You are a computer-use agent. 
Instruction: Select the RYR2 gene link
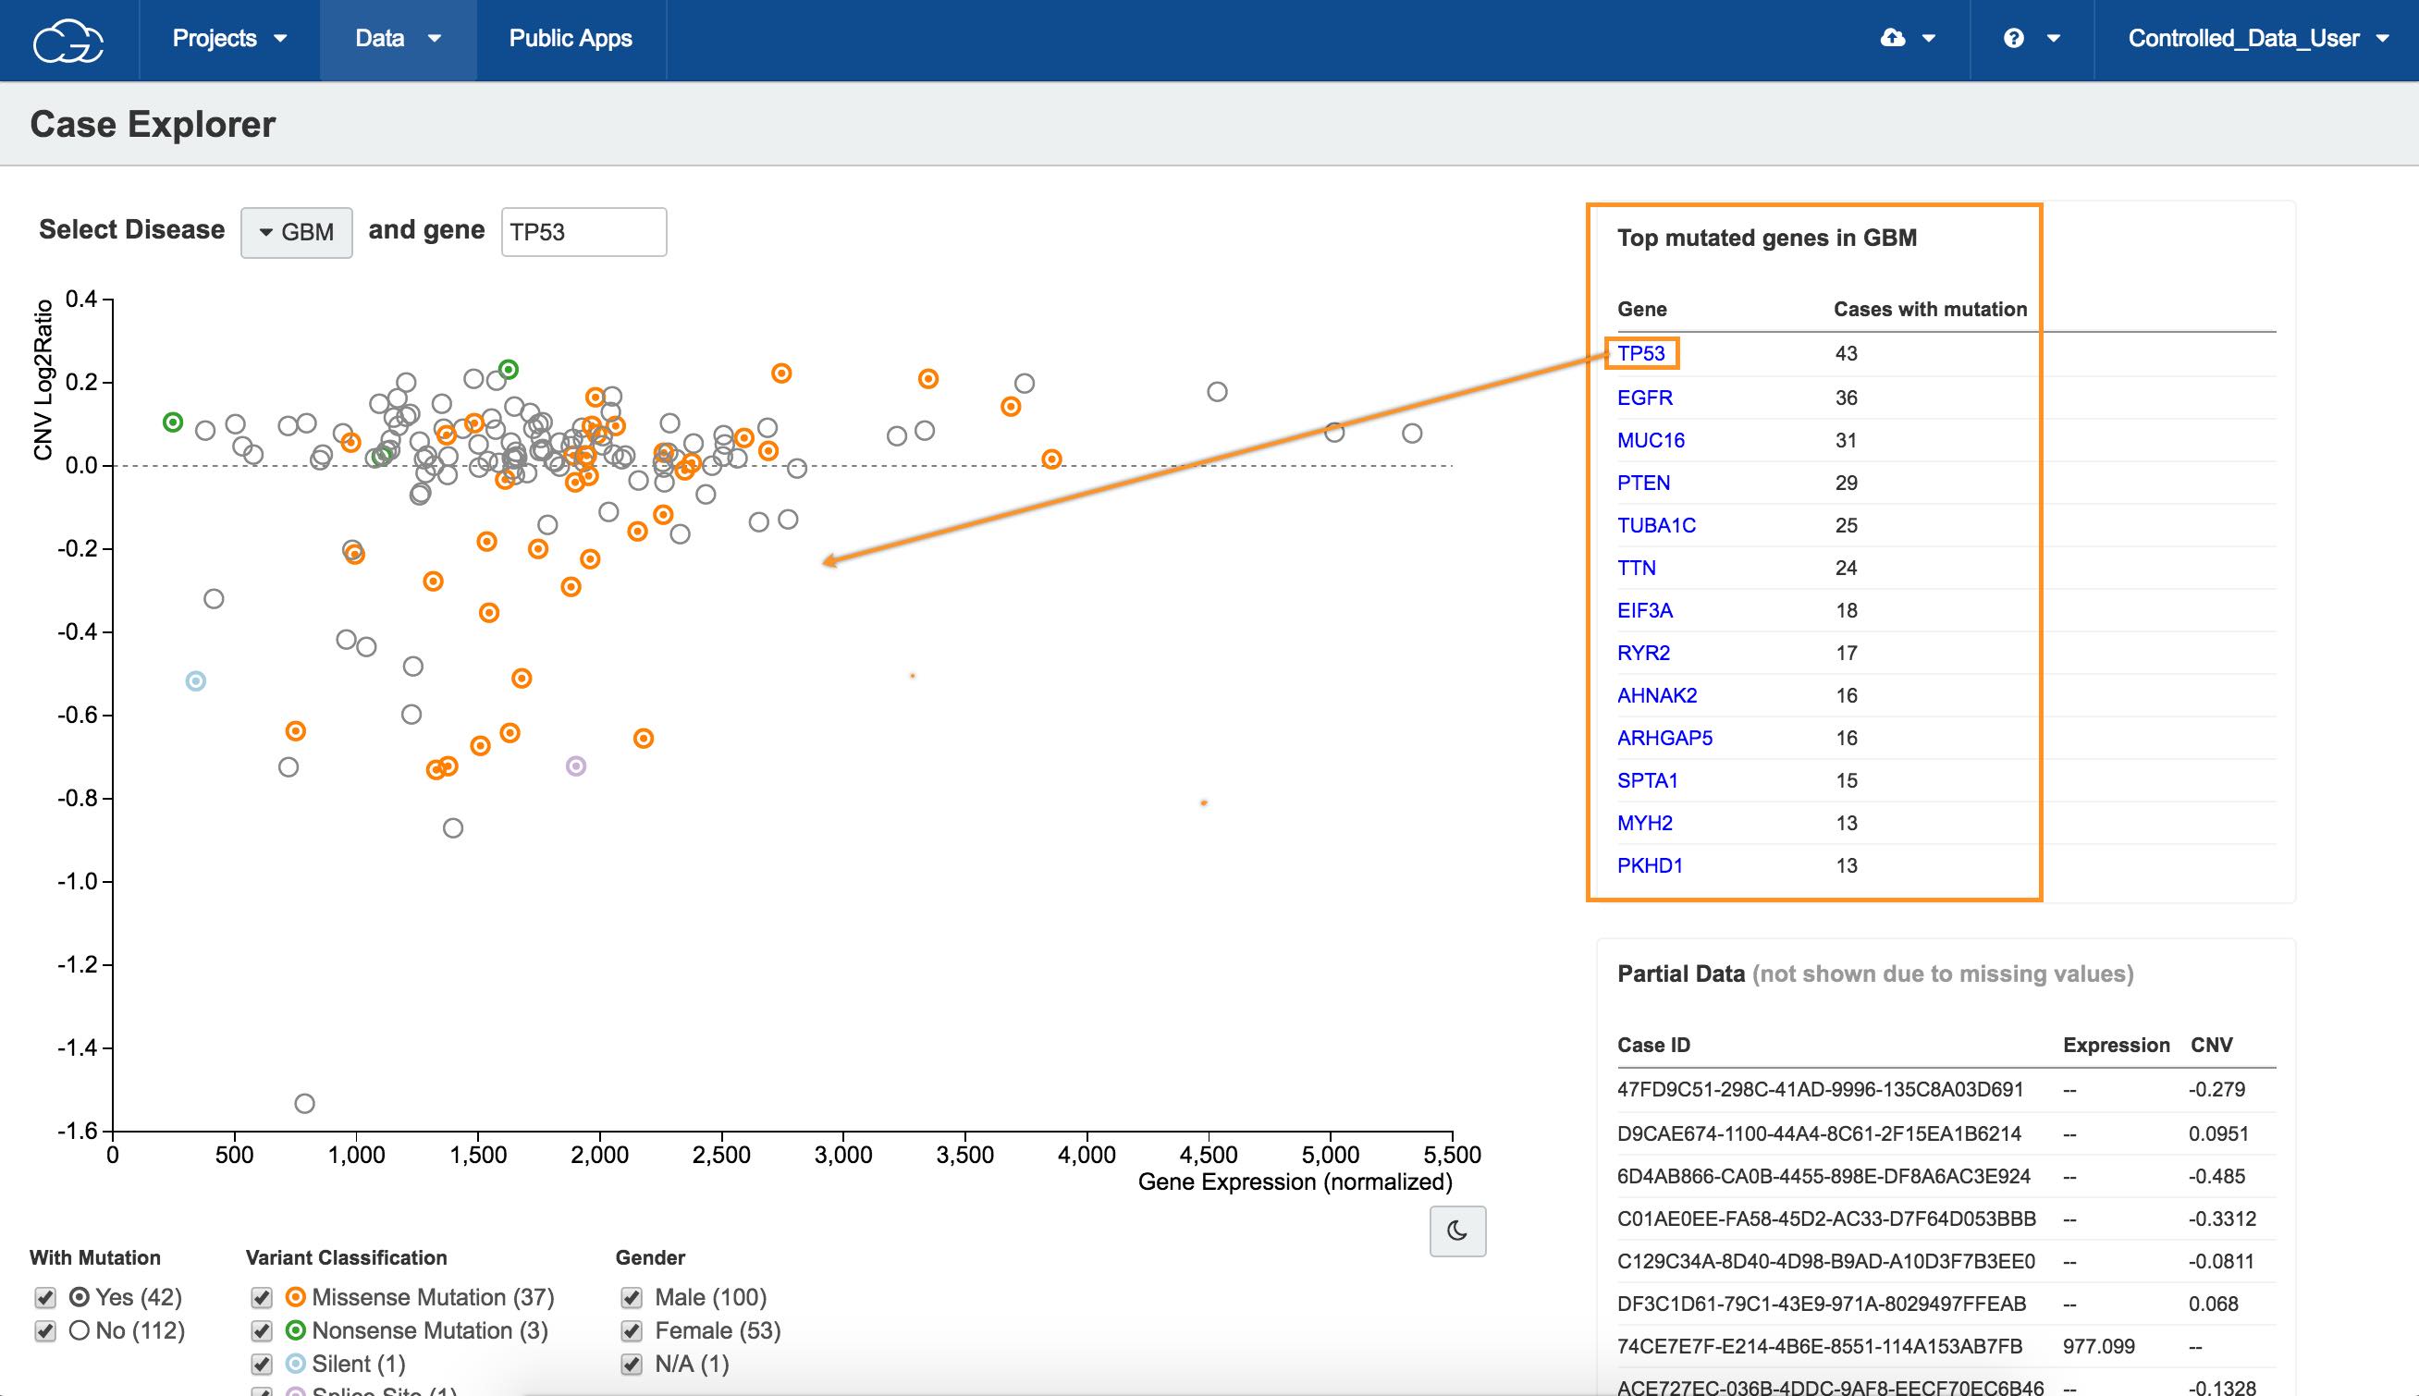1643,653
